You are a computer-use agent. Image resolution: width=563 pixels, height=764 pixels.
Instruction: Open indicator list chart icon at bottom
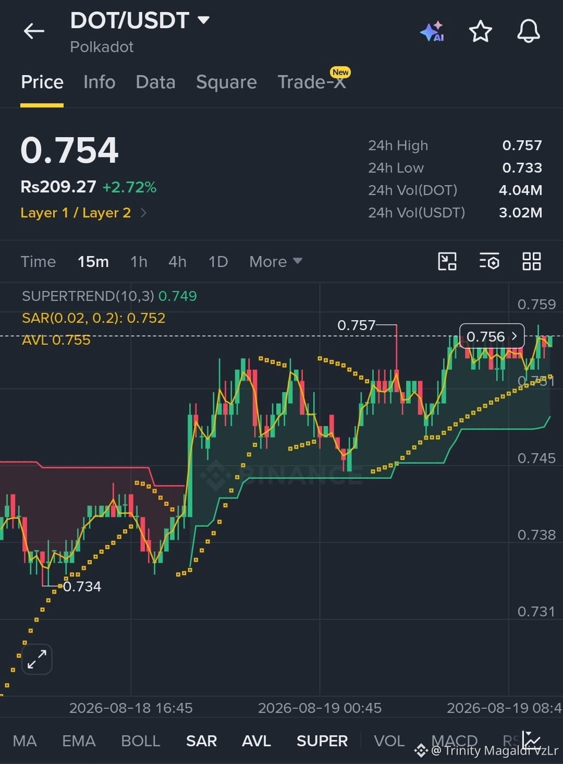(531, 740)
